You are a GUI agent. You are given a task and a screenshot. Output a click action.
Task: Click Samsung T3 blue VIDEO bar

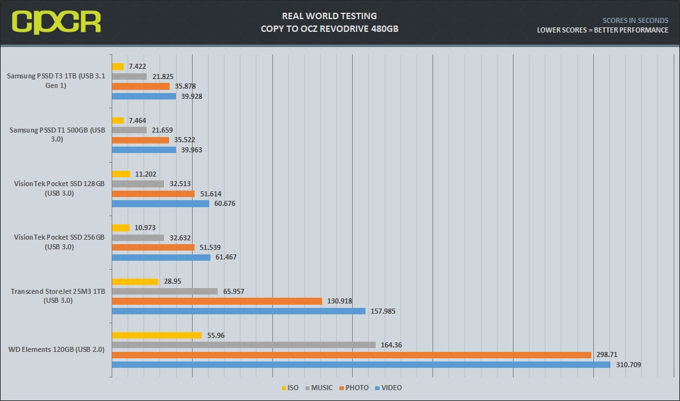(x=144, y=96)
